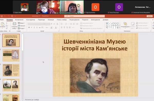The width and height of the screenshot is (154, 101).
Task: Open the numbering list dropdown arrow
Action: point(68,24)
